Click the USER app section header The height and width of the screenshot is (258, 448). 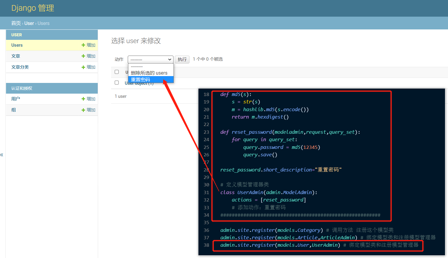pos(17,35)
